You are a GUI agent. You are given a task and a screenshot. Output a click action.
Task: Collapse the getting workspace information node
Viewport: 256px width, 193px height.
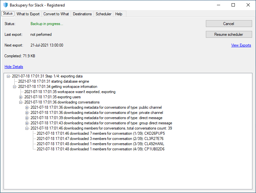[15, 87]
